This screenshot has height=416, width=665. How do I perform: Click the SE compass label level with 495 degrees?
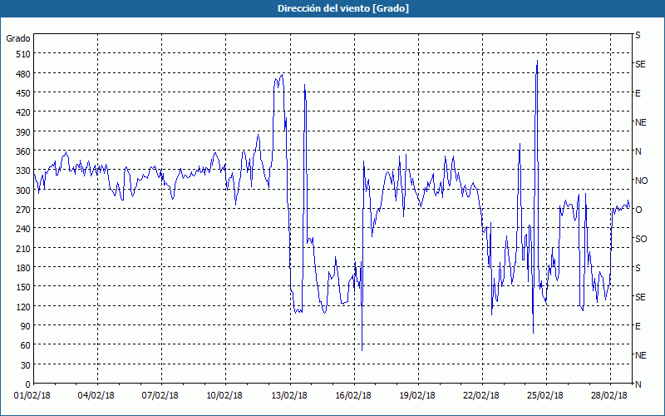tap(640, 64)
